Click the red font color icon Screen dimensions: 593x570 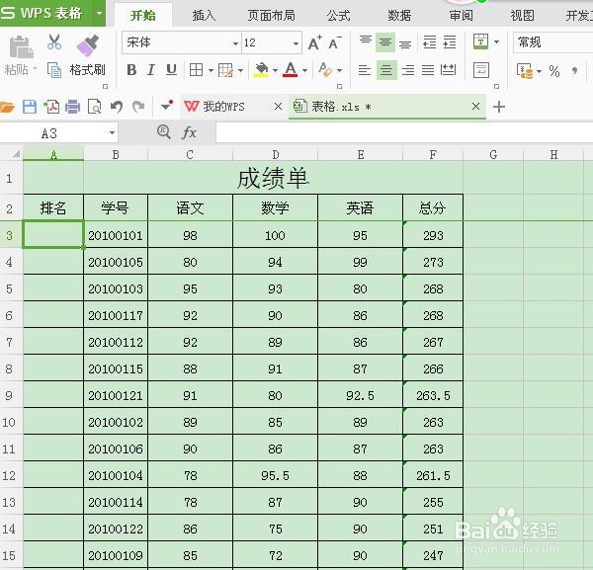pos(290,70)
